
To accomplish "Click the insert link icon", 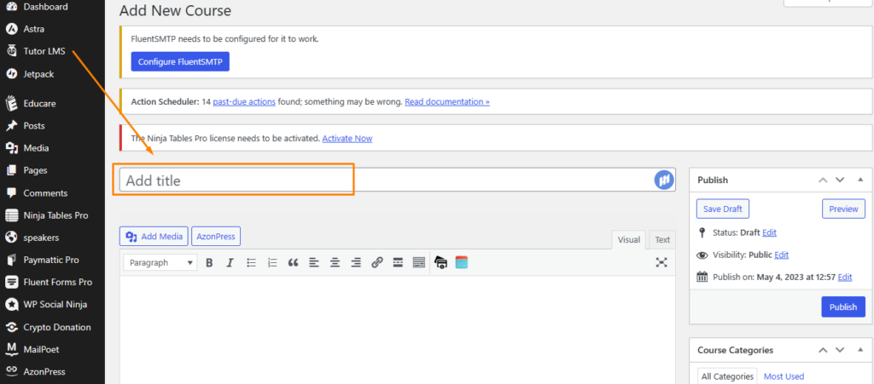I will [x=376, y=263].
